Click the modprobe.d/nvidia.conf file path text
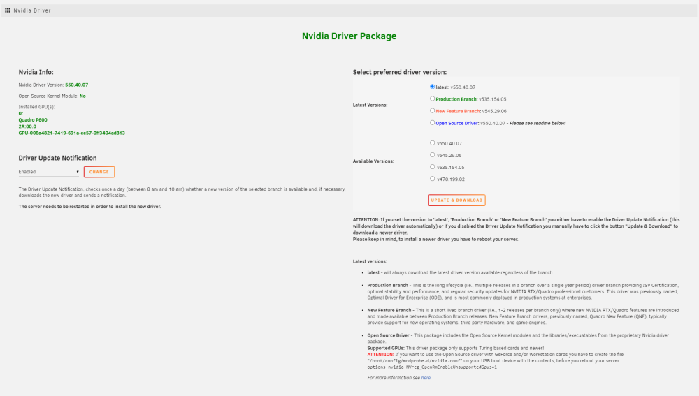Viewport: 699px width, 396px height. pyautogui.click(x=415, y=361)
